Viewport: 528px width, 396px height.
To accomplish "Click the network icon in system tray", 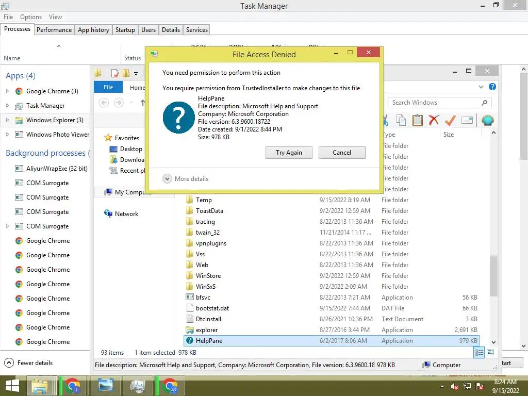I will click(467, 386).
